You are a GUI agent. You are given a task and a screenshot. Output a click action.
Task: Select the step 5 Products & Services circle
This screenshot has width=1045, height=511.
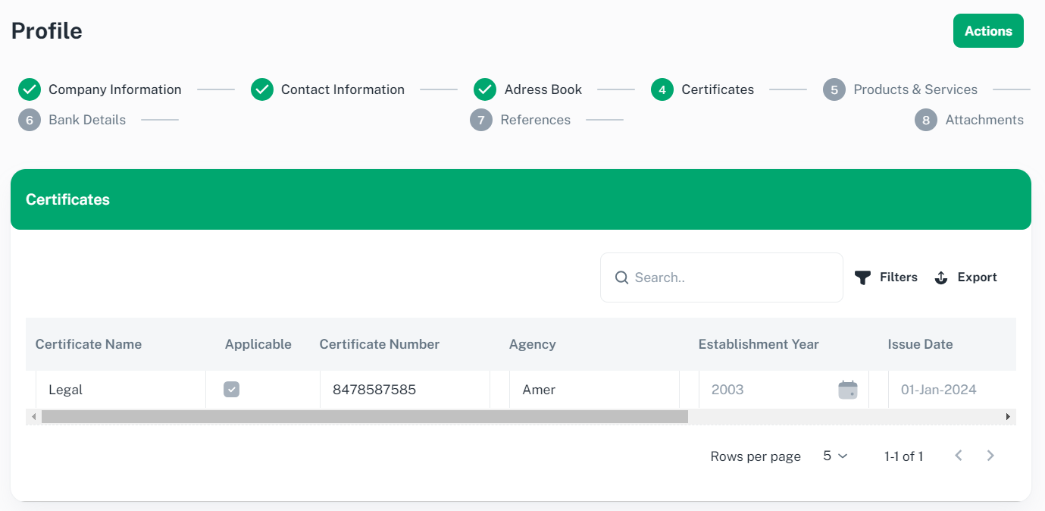pos(834,89)
